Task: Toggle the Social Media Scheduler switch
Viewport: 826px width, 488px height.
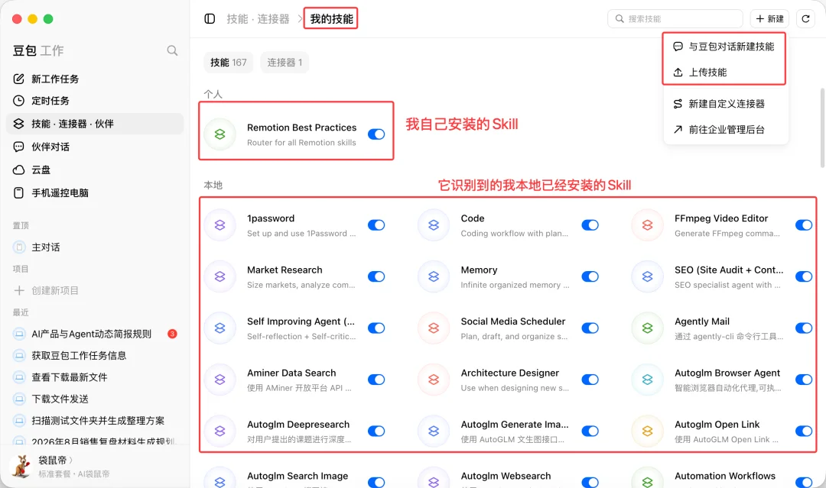Action: (x=590, y=328)
